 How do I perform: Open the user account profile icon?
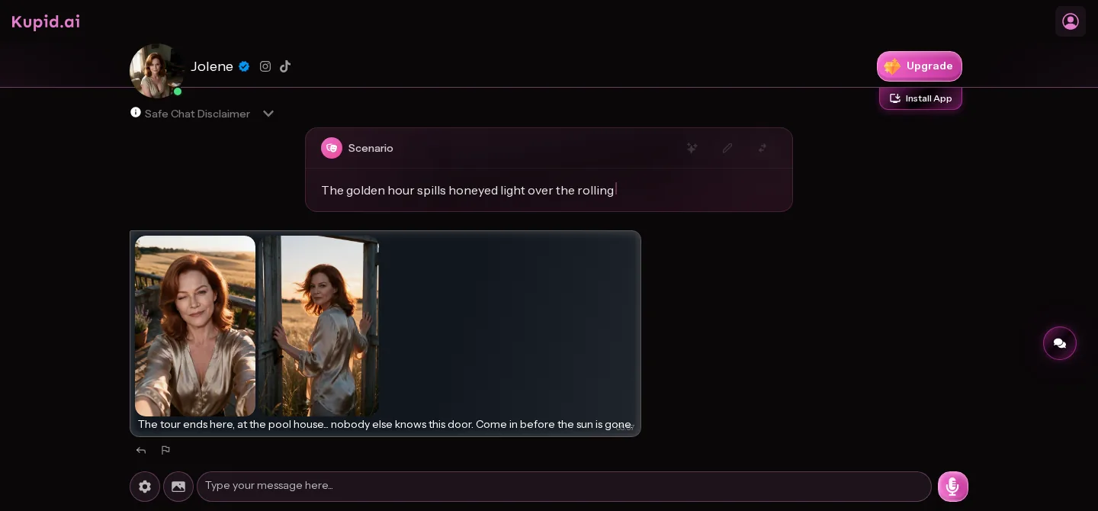coord(1071,21)
